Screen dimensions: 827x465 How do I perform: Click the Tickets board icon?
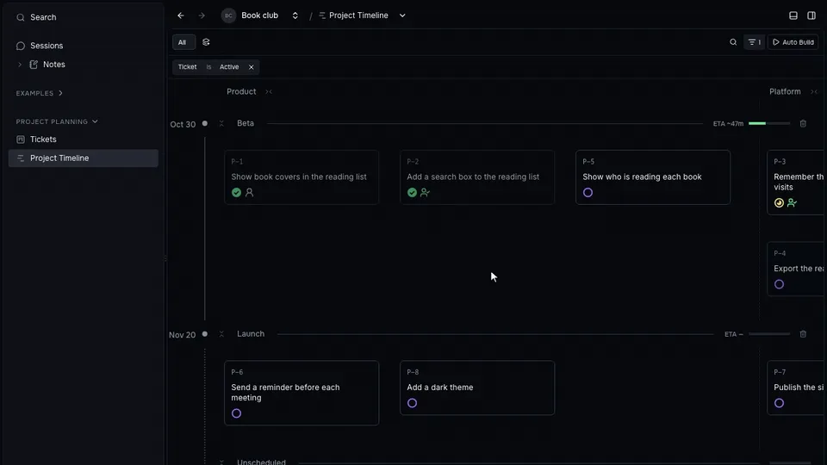[21, 139]
